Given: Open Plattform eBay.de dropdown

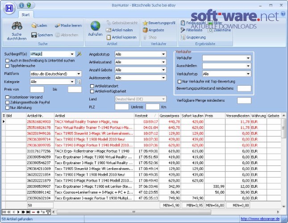Looking at the screenshot, I should click(x=79, y=74).
